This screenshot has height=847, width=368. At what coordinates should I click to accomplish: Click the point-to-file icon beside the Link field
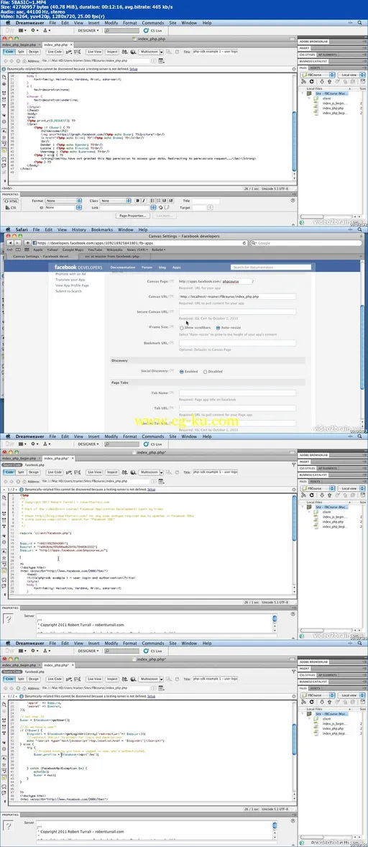pyautogui.click(x=160, y=207)
